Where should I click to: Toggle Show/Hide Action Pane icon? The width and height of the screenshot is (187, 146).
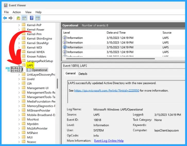pyautogui.click(x=38, y=18)
